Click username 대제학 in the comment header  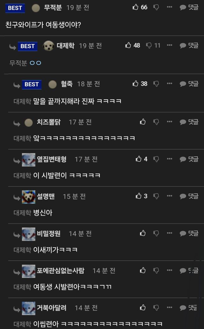[x=66, y=46]
